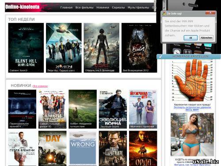
Task: Click the Abbrechen button in popup
Action: pos(206,38)
